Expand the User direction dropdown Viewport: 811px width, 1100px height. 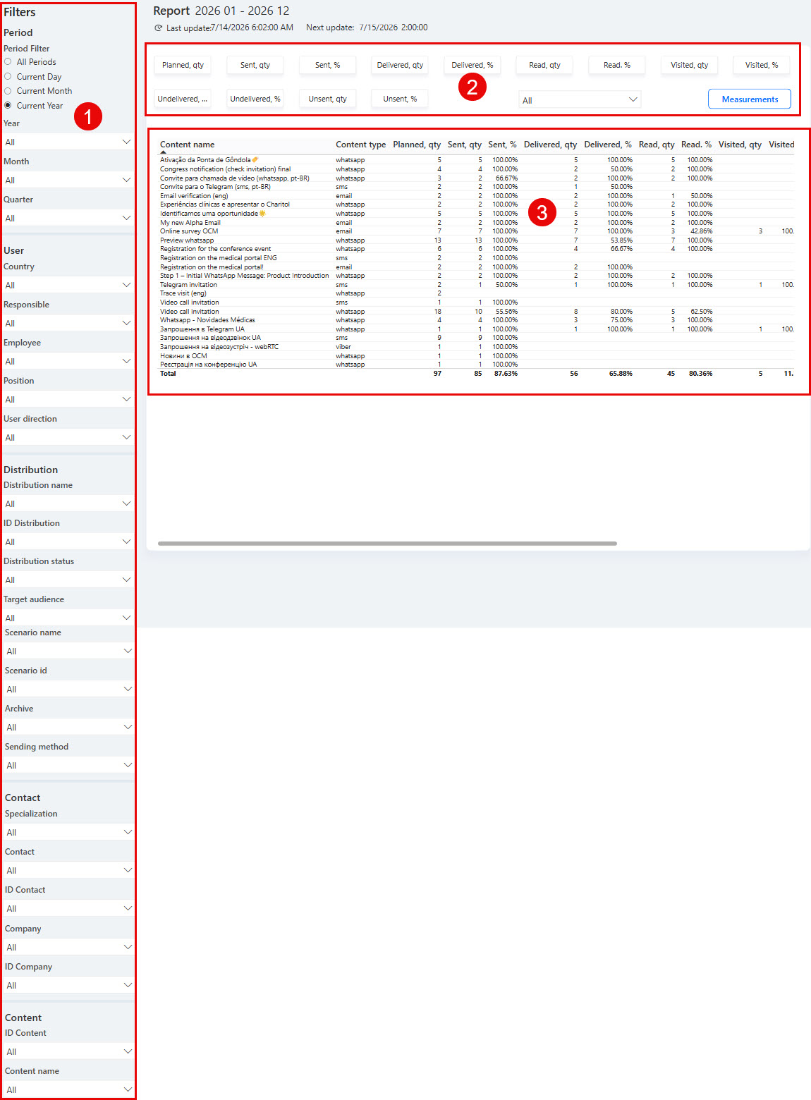point(68,437)
